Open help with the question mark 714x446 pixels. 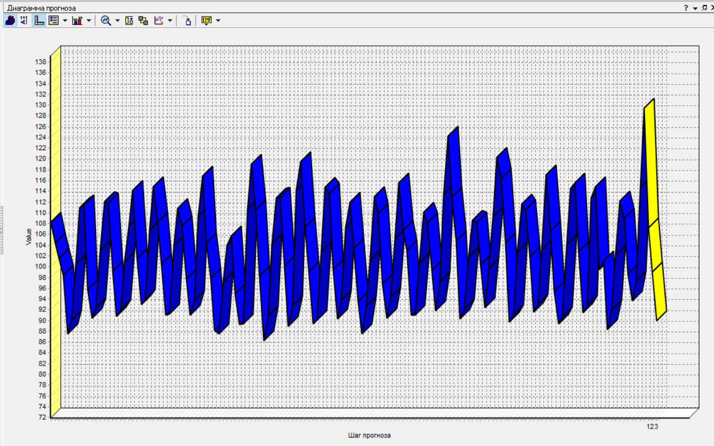click(686, 7)
